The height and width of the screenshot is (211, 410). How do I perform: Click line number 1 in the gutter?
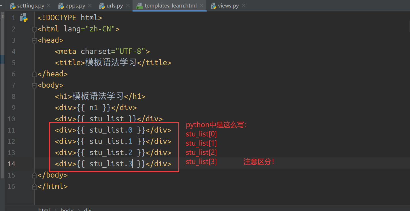(14, 18)
